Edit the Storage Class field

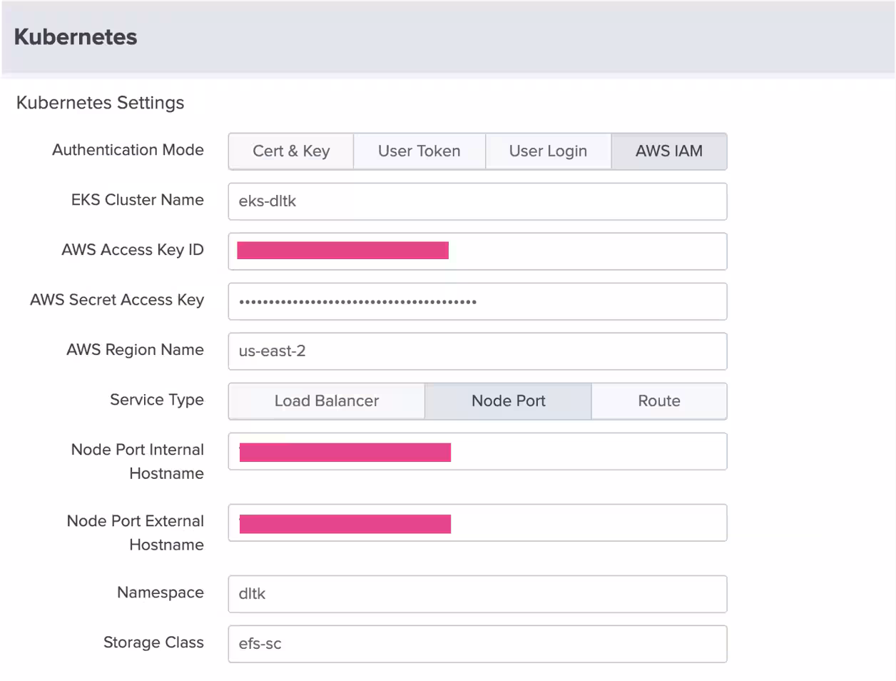coord(477,644)
